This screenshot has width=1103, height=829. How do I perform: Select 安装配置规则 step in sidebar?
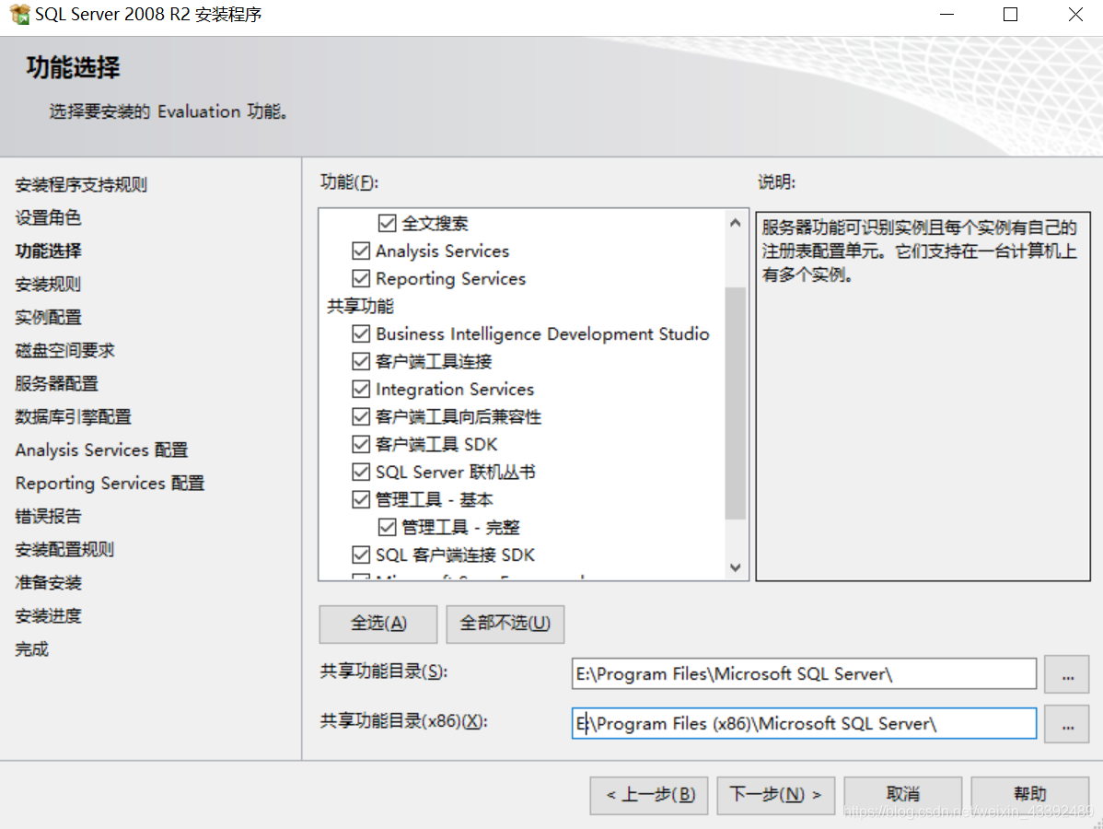click(64, 550)
